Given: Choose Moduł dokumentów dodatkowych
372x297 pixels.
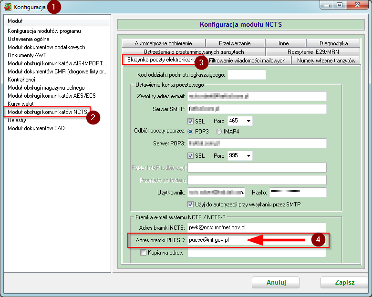Looking at the screenshot, I should (46, 47).
